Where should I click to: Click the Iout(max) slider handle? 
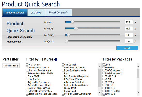point(67,41)
